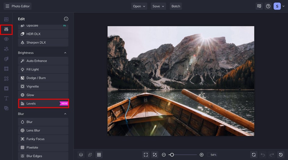Select the Funky Focus tool

tap(43, 139)
